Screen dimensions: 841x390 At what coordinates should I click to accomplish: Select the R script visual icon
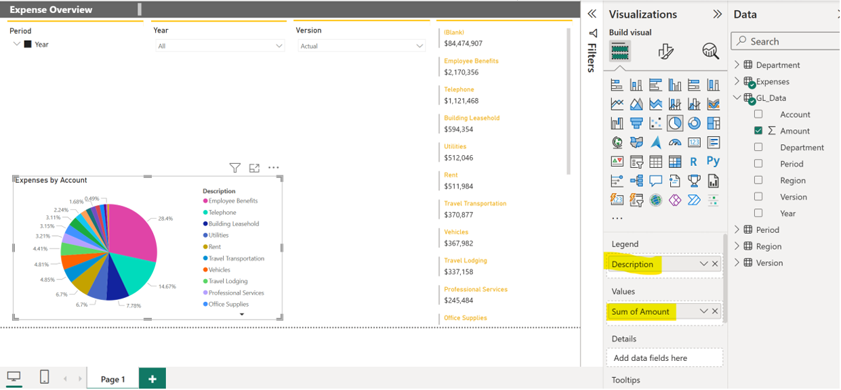point(694,161)
